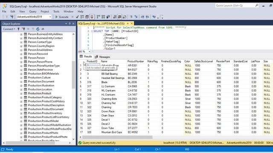Click the Decrease Indent icon

click(142, 17)
